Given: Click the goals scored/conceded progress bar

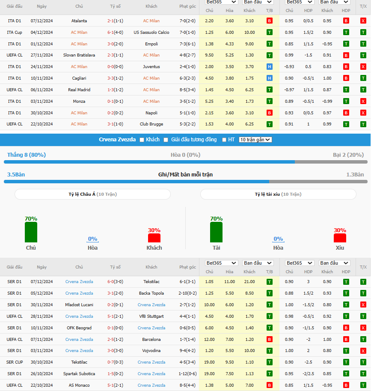Looking at the screenshot, I should pyautogui.click(x=186, y=182).
